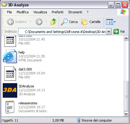
Task: Click the Cartelle toolbar label
Action: (95, 22)
